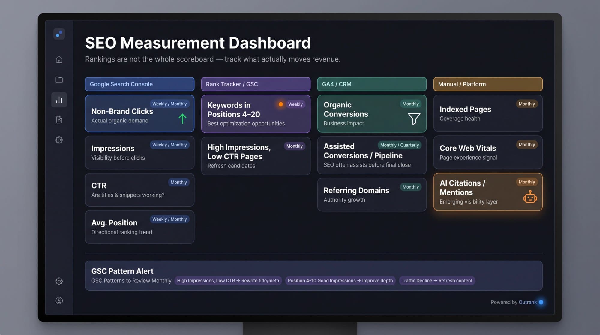Open the Non-Brand Clicks card
Screen dimensions: 600x335
click(140, 113)
